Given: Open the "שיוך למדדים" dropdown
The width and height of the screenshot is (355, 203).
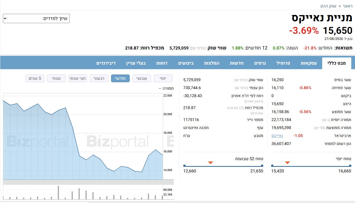Looking at the screenshot, I should (x=36, y=19).
